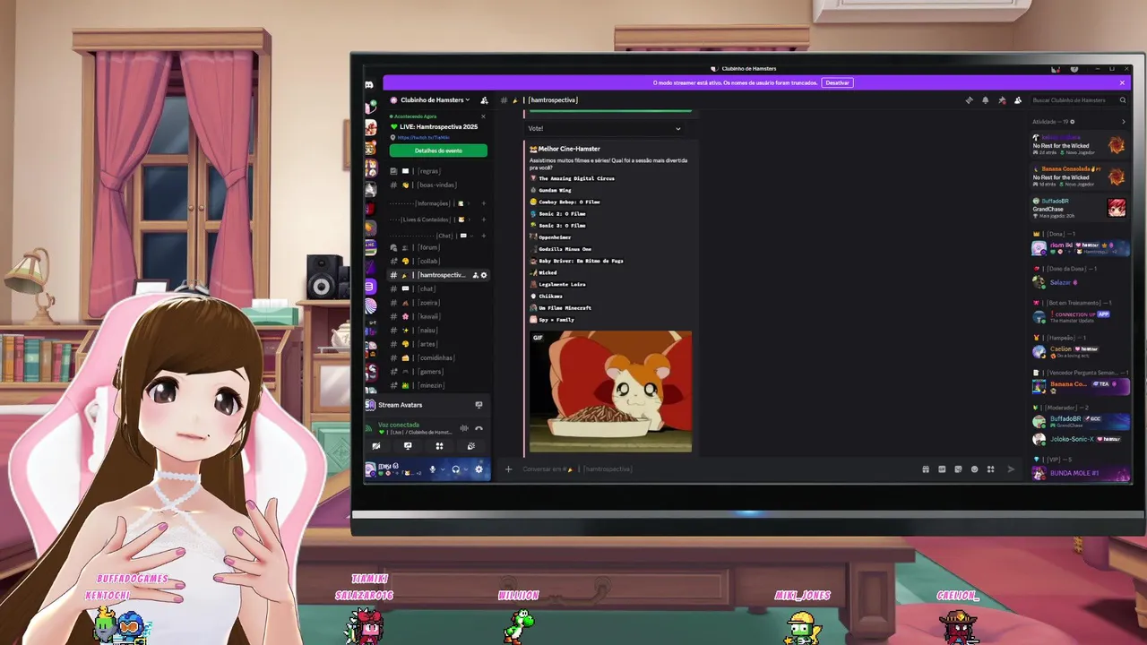This screenshot has height=645, width=1147.
Task: Open Banana Consolada activity card
Action: pos(1080,176)
